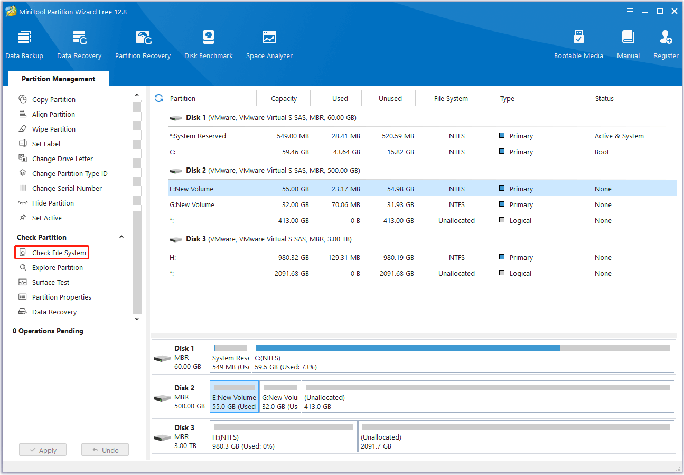Click the H:(NTFS) block in disk map
This screenshot has height=475, width=684.
point(284,436)
